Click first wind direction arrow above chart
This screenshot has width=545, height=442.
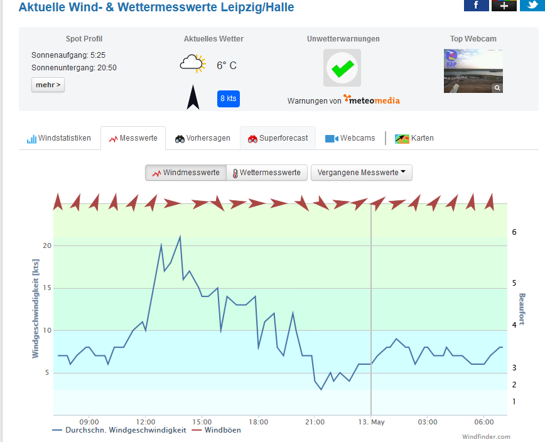[x=58, y=202]
